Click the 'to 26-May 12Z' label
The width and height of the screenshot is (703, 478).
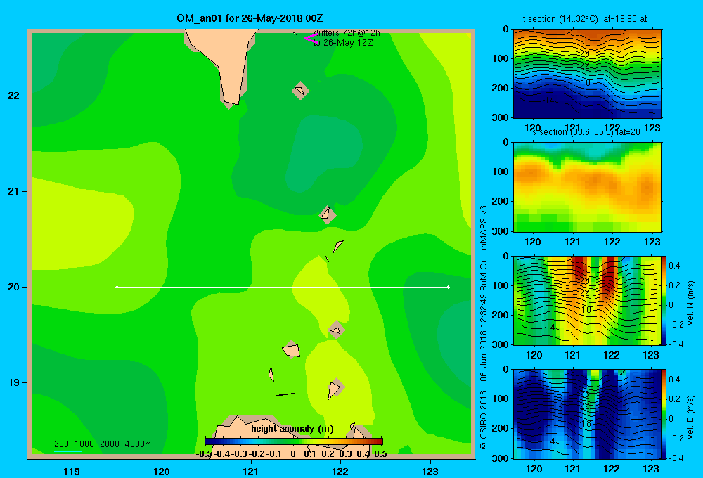coord(343,43)
